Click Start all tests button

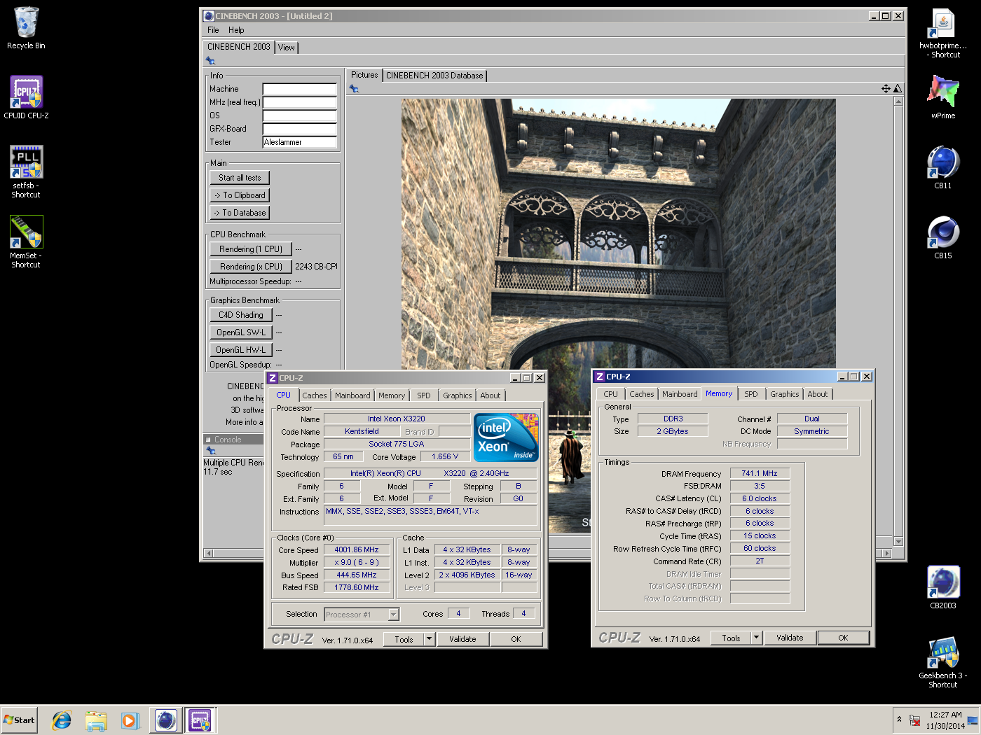point(240,178)
